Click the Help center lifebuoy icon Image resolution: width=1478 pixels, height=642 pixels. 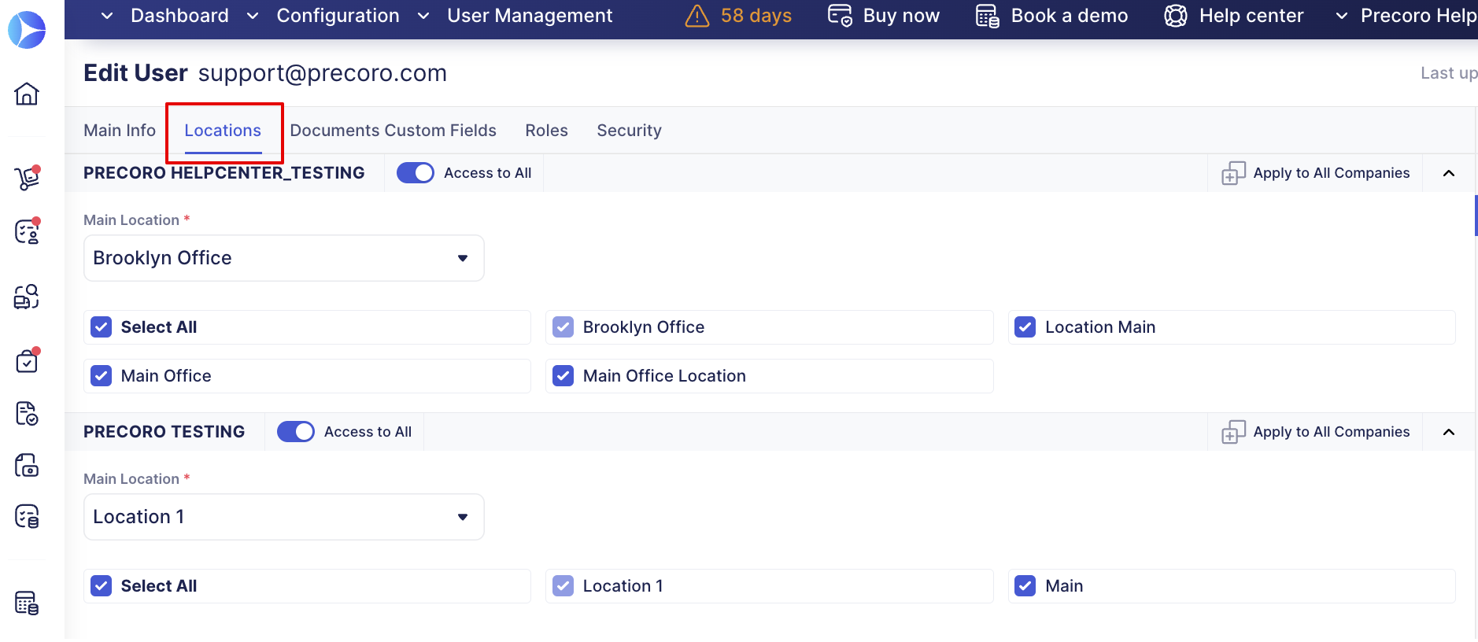tap(1175, 16)
